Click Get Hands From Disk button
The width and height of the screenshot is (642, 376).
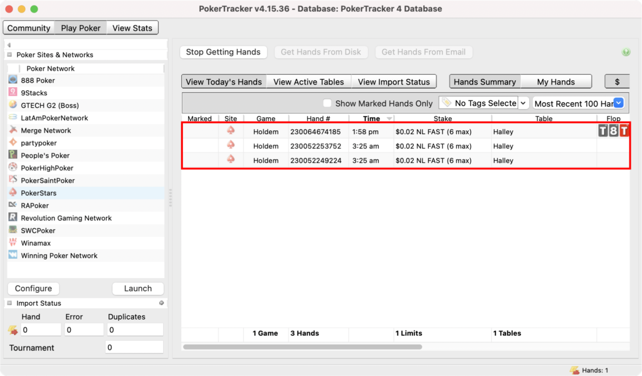click(320, 52)
